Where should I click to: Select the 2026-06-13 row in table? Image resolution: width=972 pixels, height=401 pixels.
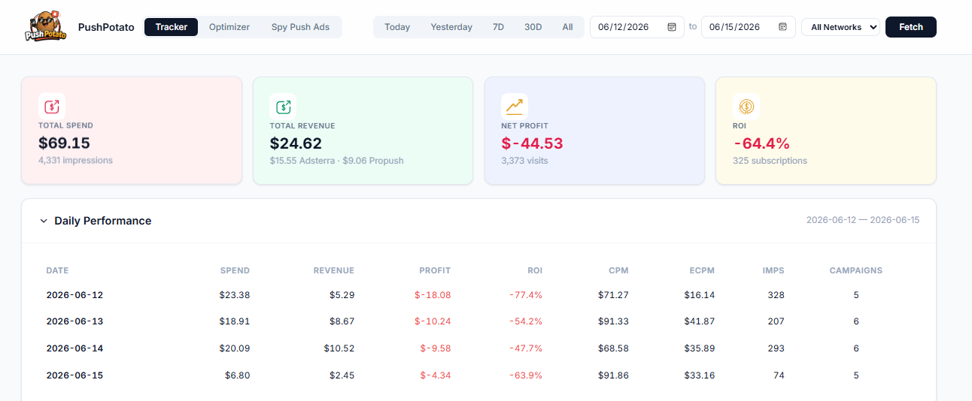point(478,321)
